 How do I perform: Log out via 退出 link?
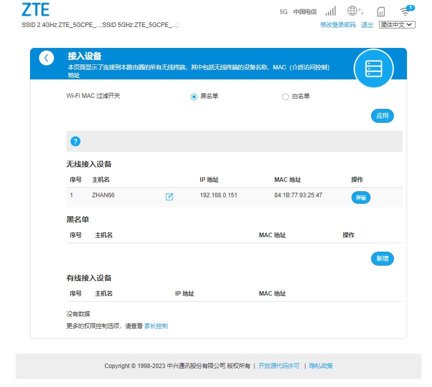366,24
